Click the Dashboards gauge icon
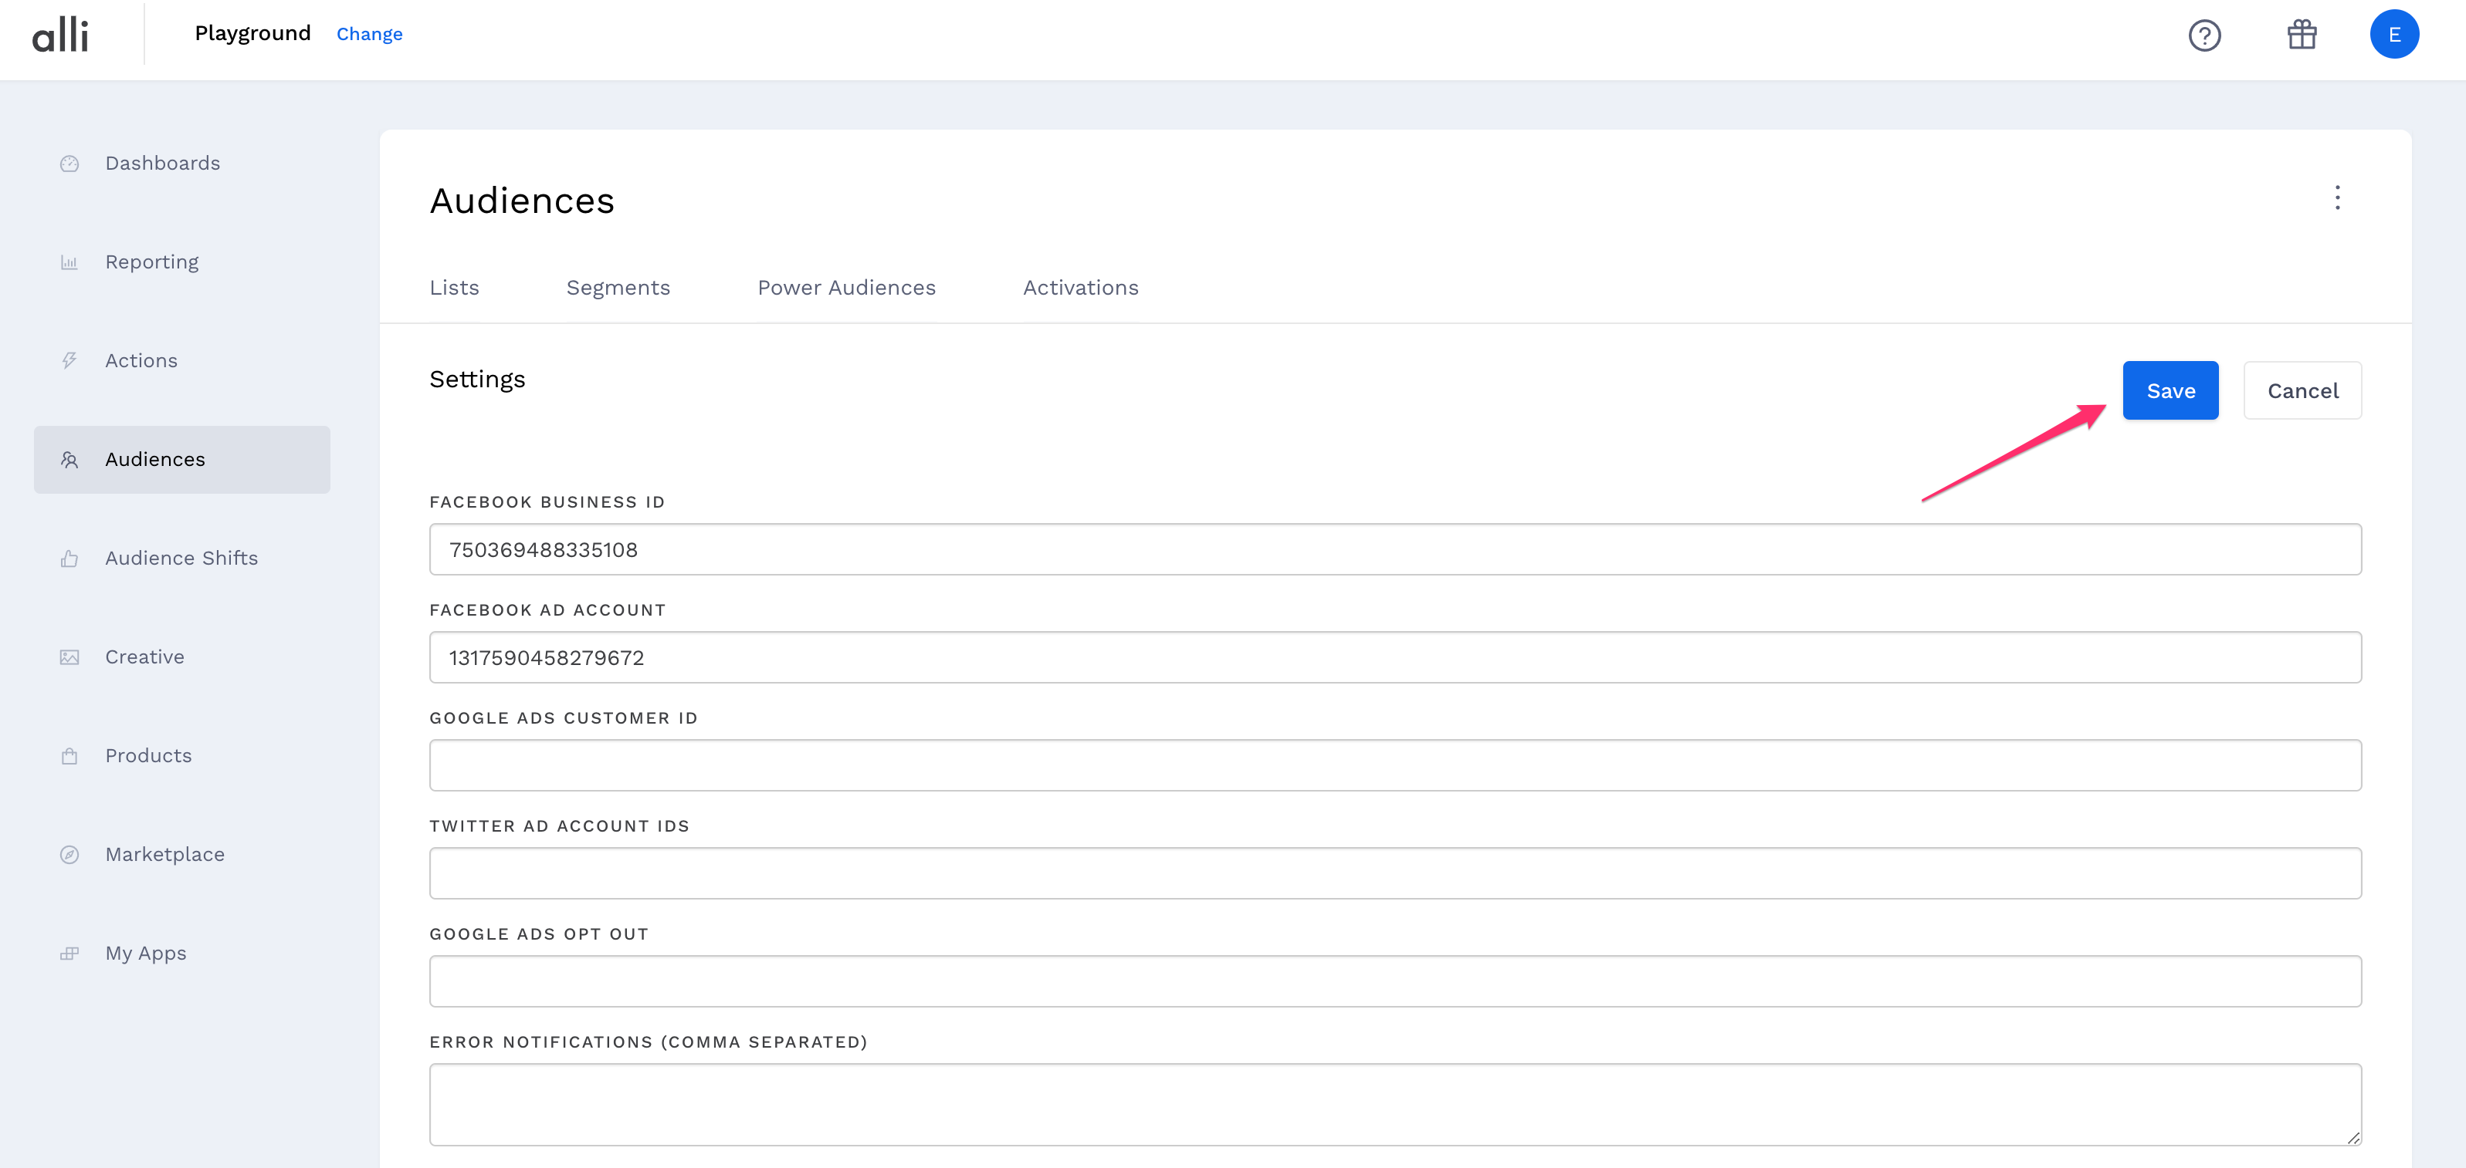The image size is (2466, 1168). pos(70,164)
